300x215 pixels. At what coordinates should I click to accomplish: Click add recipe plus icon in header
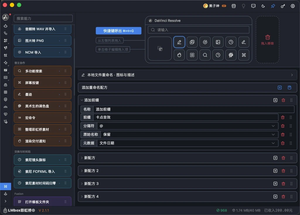click(x=279, y=87)
